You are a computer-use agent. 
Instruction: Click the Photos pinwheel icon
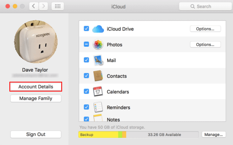[x=98, y=44]
